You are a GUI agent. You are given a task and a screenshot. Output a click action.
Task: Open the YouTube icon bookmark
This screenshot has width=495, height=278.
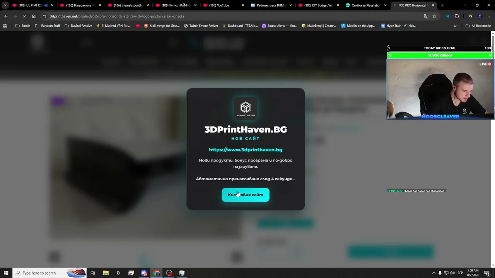pos(138,26)
